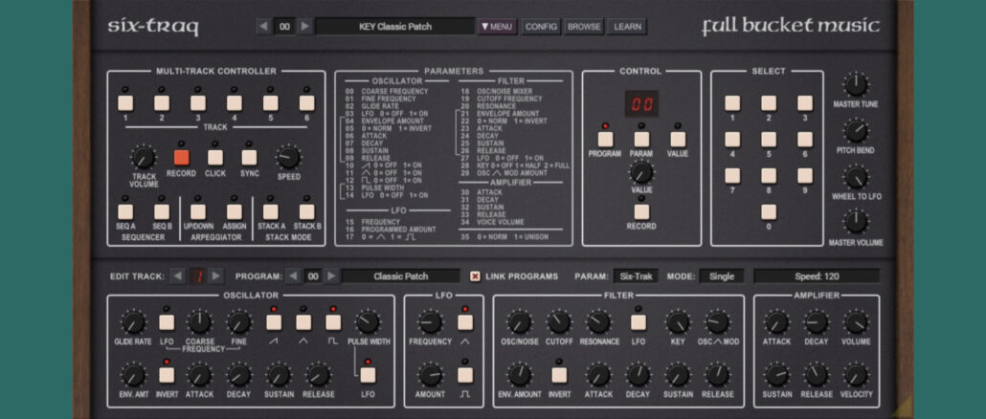Click the TRACK VOLUME knob
986x419 pixels.
click(x=144, y=157)
